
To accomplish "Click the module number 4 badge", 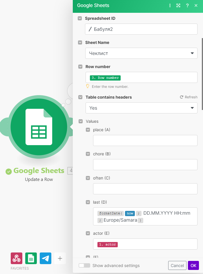I will [70, 171].
